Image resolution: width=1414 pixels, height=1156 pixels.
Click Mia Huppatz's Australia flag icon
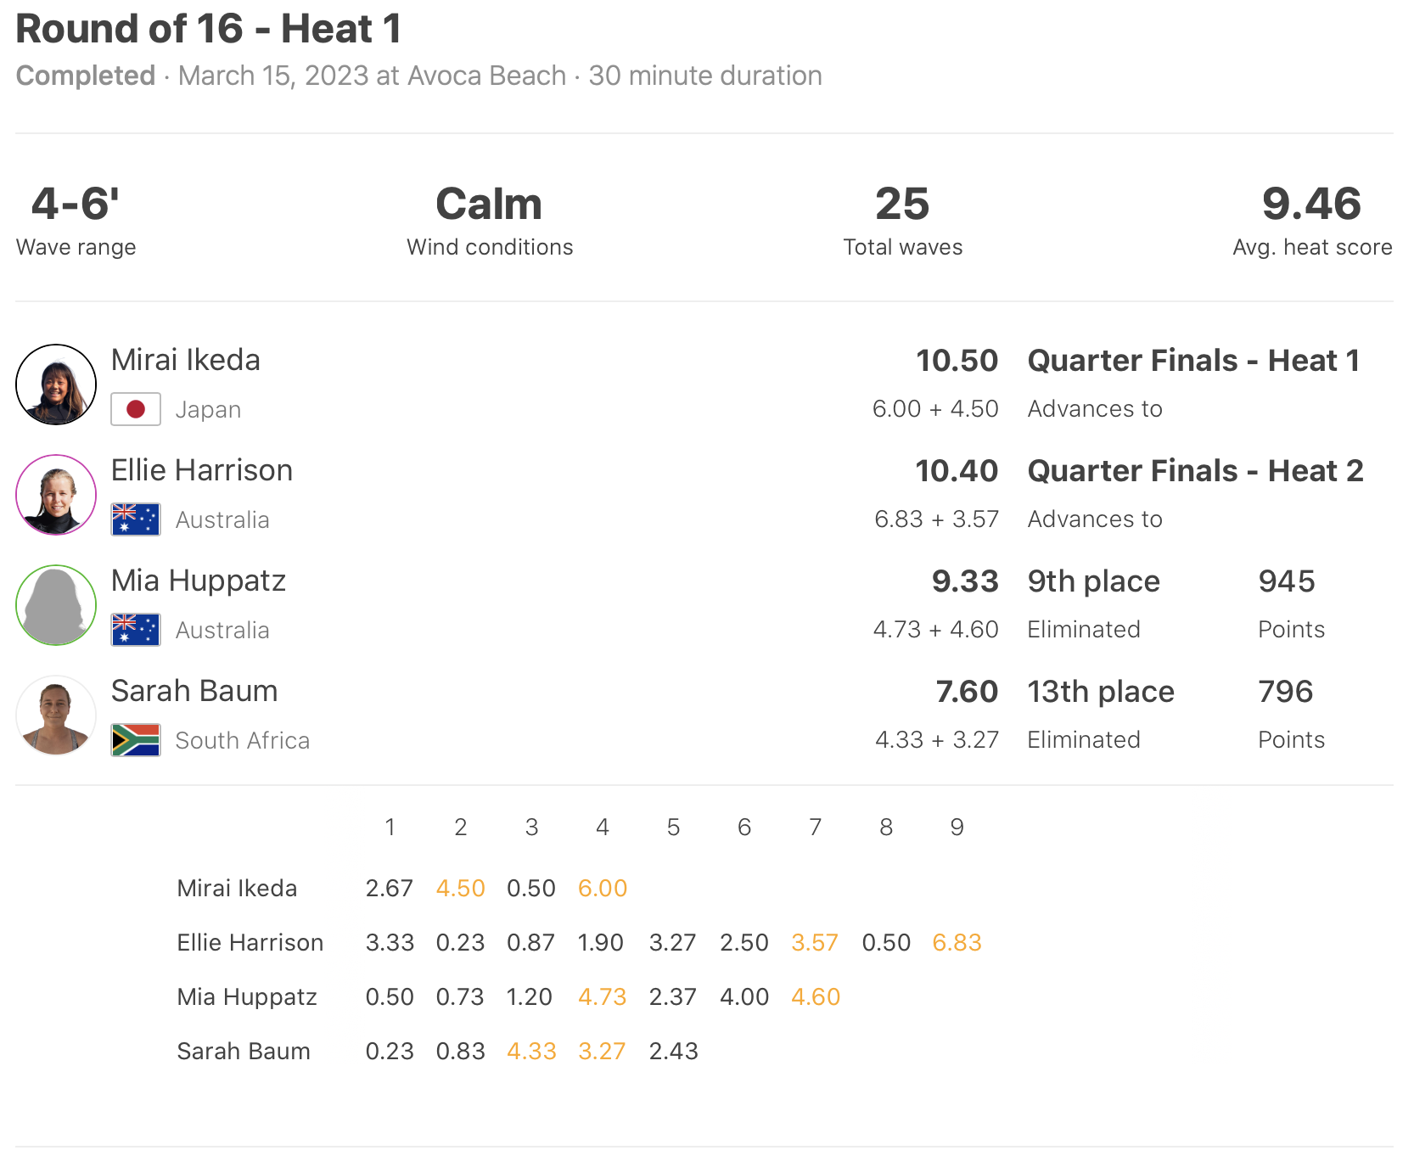tap(136, 630)
